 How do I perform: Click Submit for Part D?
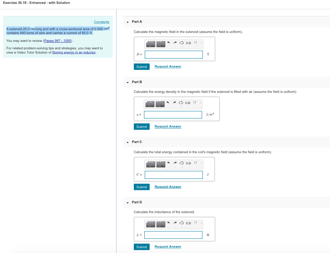142,247
